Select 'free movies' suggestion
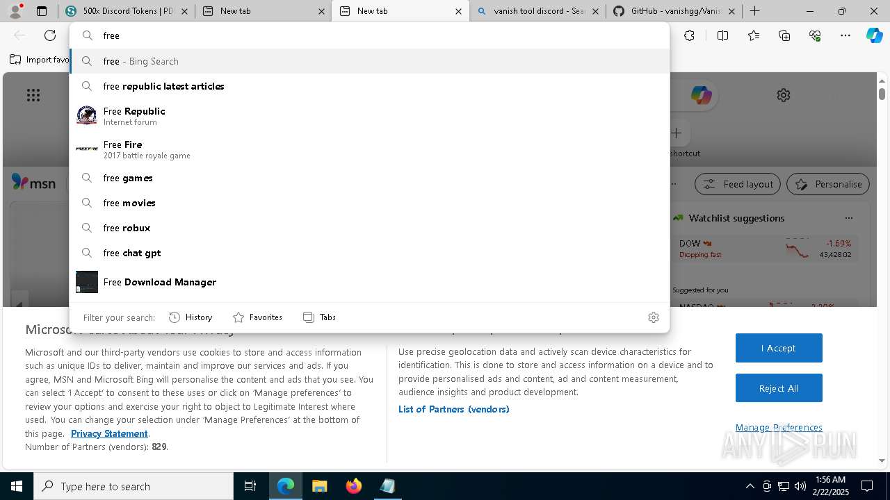Viewport: 890px width, 500px height. 369,203
